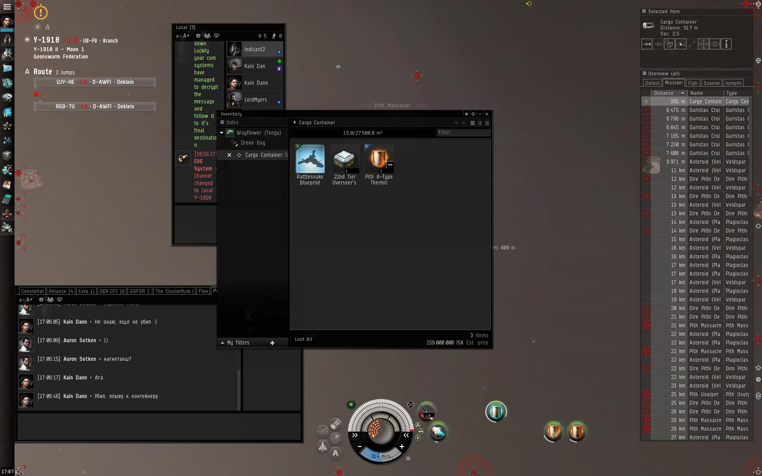The width and height of the screenshot is (762, 476).
Task: Open the Route A options icon
Action: 27,72
